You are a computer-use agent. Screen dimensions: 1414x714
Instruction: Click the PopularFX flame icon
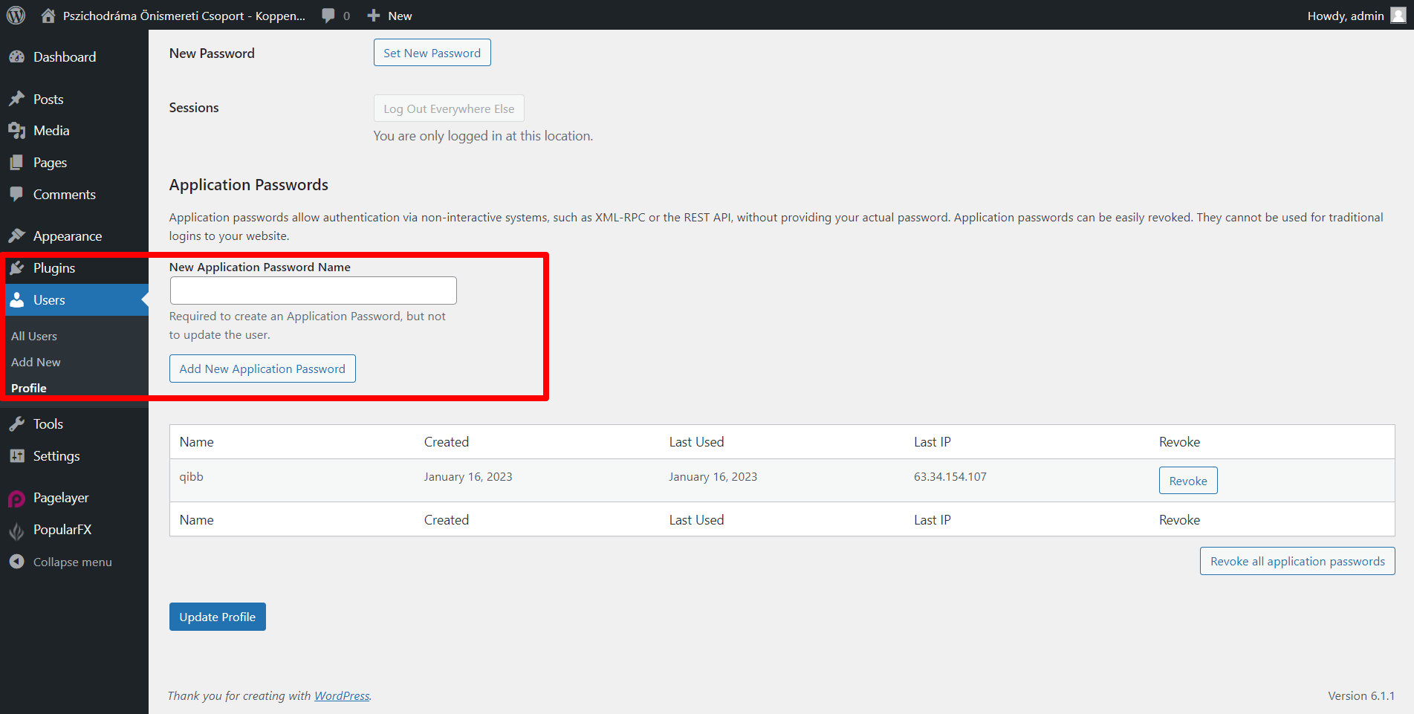point(17,530)
